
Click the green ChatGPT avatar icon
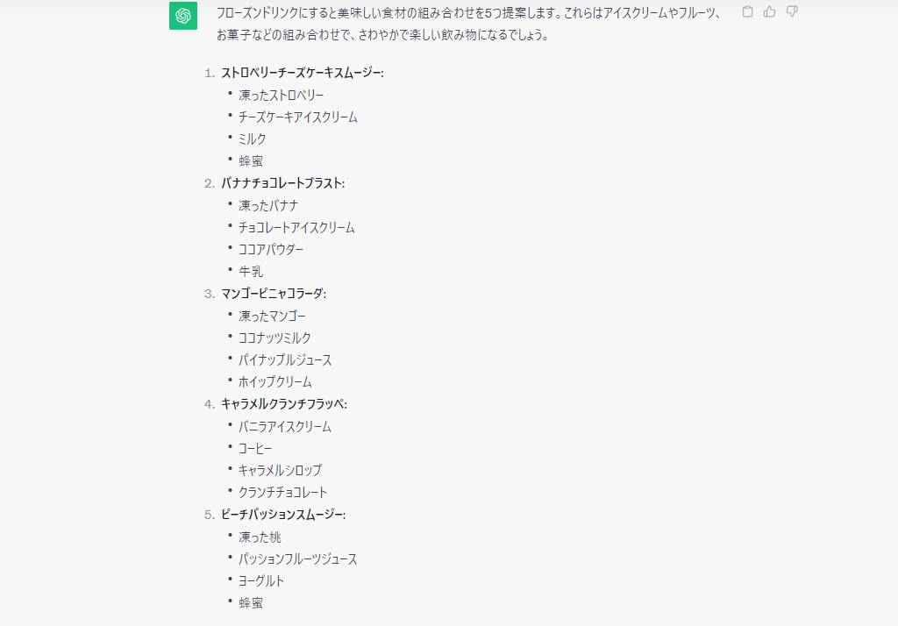click(183, 15)
